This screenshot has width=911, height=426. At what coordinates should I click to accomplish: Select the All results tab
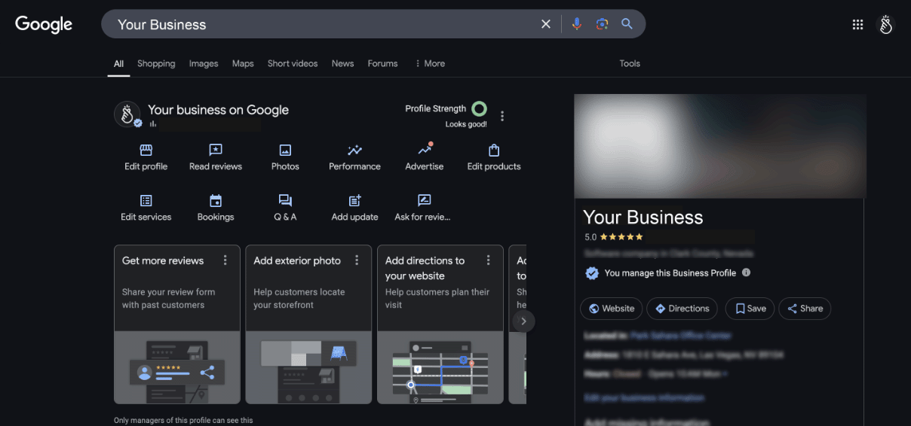click(118, 63)
